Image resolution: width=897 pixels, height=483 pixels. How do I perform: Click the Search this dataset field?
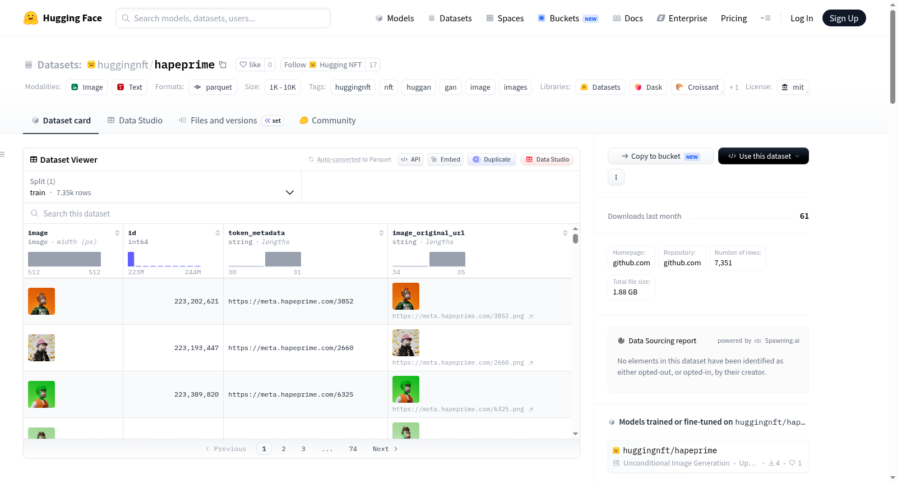302,213
